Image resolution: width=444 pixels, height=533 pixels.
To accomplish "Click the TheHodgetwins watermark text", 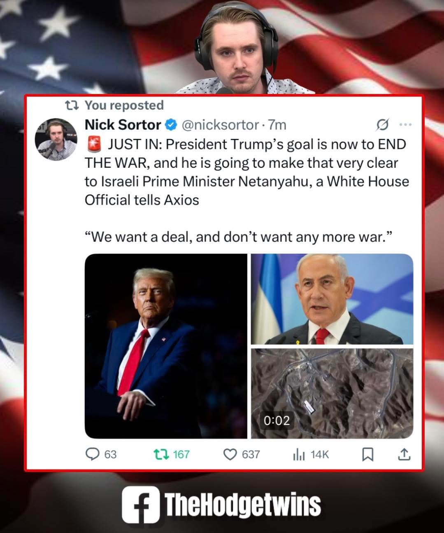I will 243,505.
